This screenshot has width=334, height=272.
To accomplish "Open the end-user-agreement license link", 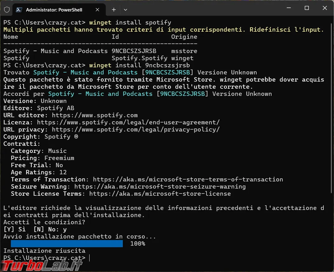I will (128, 123).
